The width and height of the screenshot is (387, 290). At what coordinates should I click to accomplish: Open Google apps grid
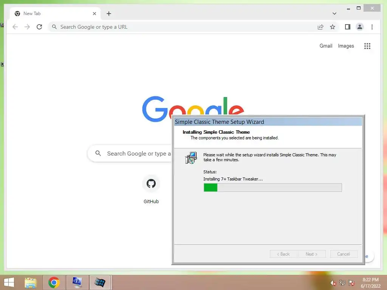[x=367, y=46]
